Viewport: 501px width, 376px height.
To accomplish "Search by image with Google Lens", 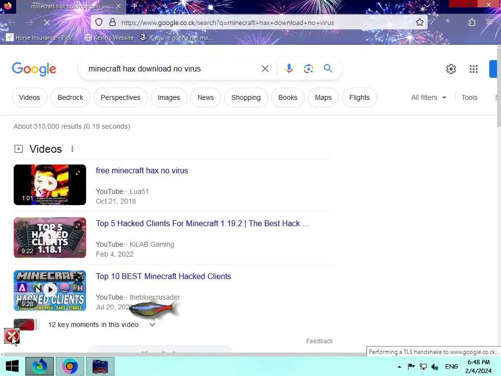I will point(308,69).
